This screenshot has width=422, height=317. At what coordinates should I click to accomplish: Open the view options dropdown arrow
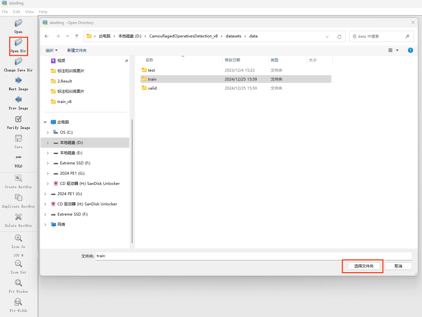click(x=397, y=50)
